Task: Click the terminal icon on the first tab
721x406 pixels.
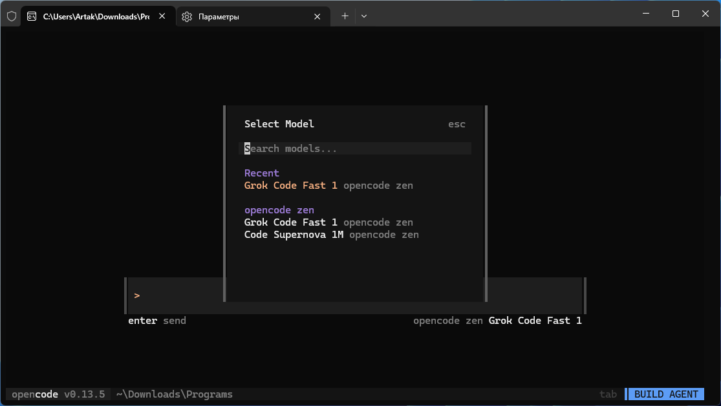Action: click(32, 17)
